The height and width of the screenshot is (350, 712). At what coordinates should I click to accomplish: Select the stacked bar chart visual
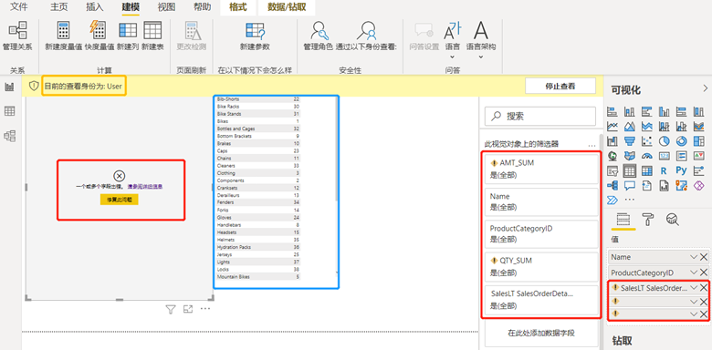coord(613,111)
